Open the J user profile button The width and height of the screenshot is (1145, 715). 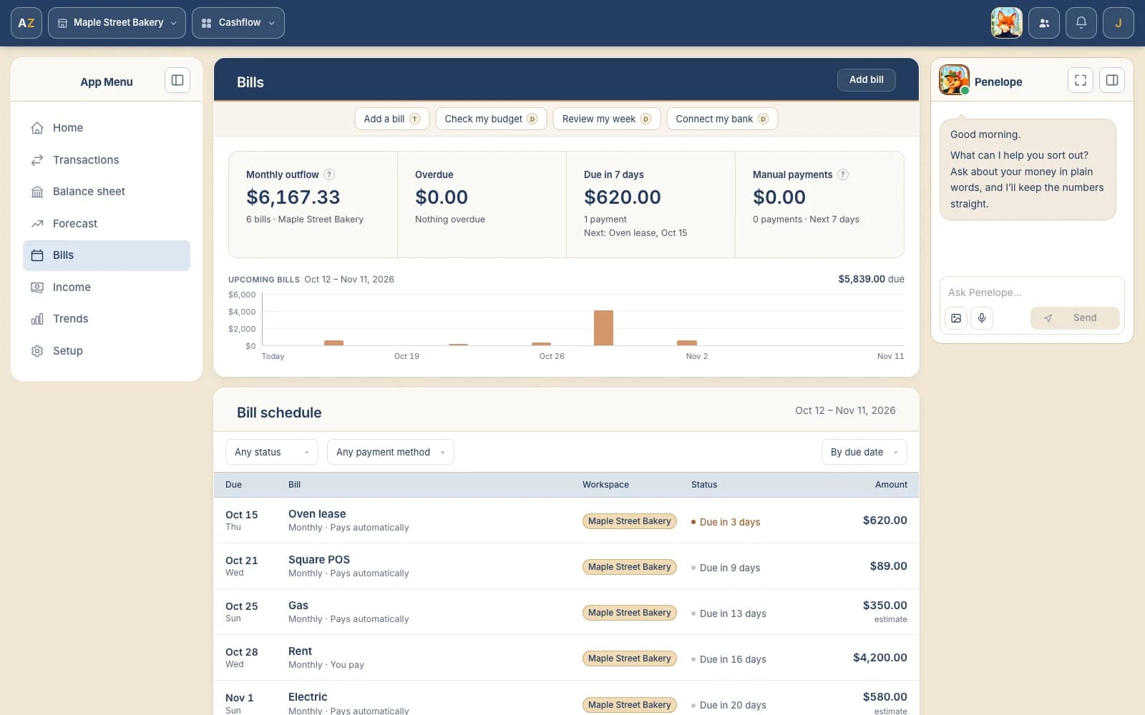coord(1119,23)
